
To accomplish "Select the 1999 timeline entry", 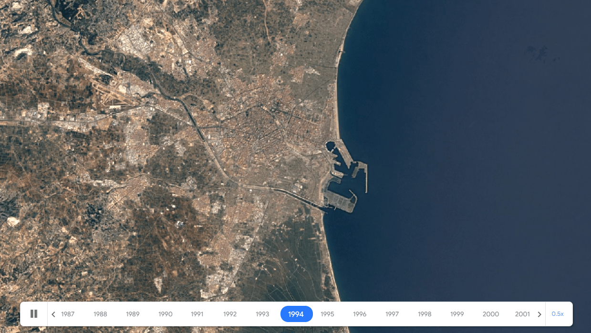I will (x=457, y=314).
